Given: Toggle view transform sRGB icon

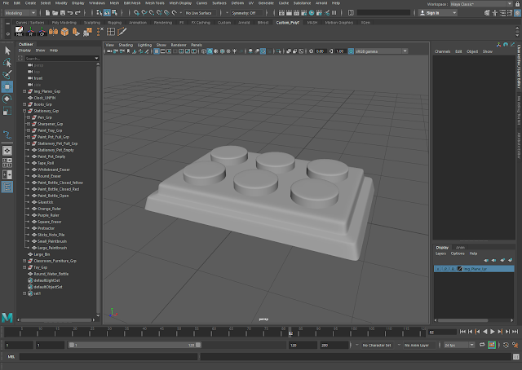Looking at the screenshot, I should (x=351, y=51).
